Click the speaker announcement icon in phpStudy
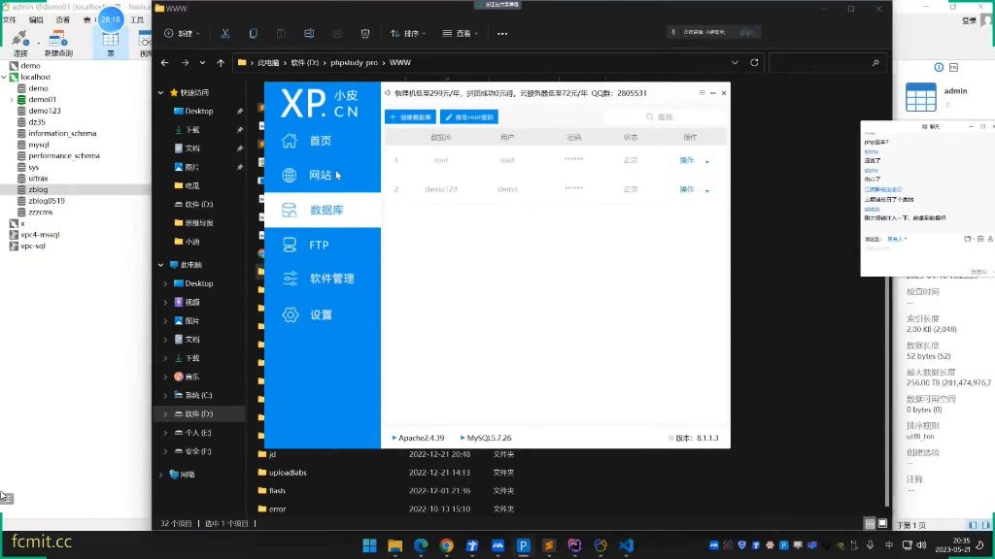 (x=388, y=93)
